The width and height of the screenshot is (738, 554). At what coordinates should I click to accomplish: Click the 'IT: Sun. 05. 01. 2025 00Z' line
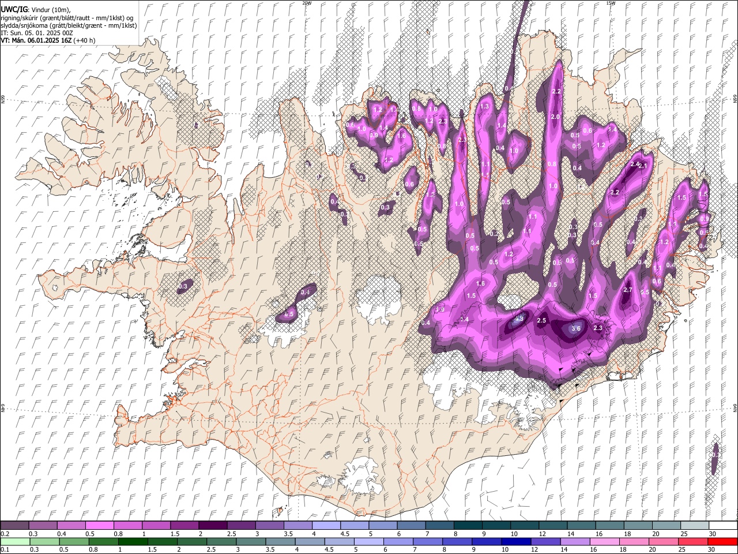tap(37, 33)
